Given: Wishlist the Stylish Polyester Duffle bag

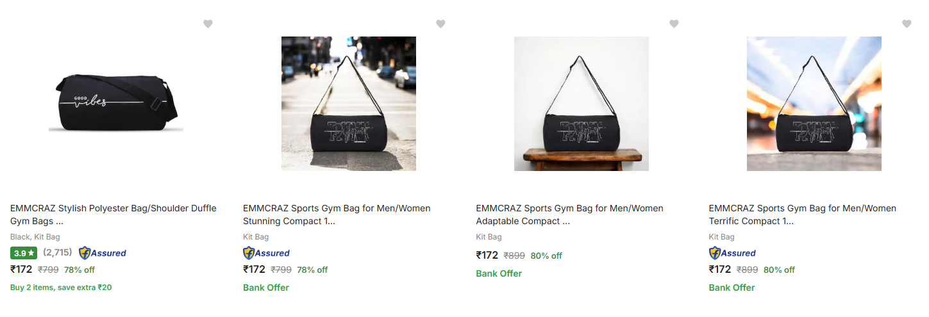Looking at the screenshot, I should coord(208,24).
